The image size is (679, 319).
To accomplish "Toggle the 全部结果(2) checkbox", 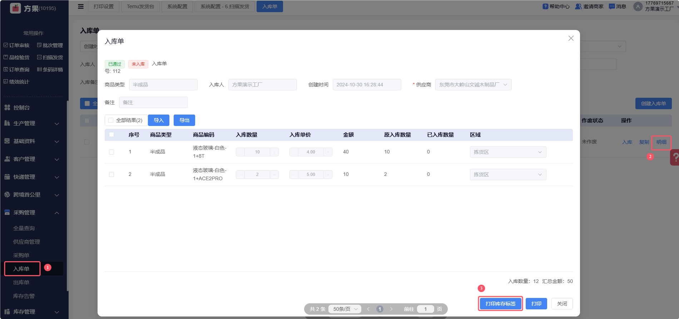I will 111,120.
